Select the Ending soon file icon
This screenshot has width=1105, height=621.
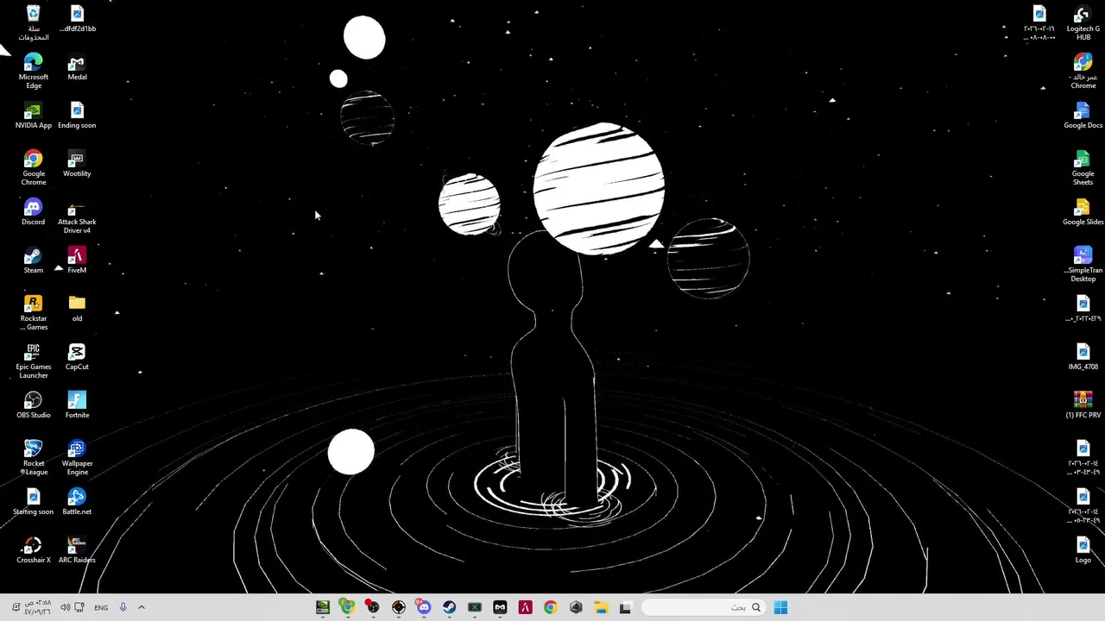[77, 116]
